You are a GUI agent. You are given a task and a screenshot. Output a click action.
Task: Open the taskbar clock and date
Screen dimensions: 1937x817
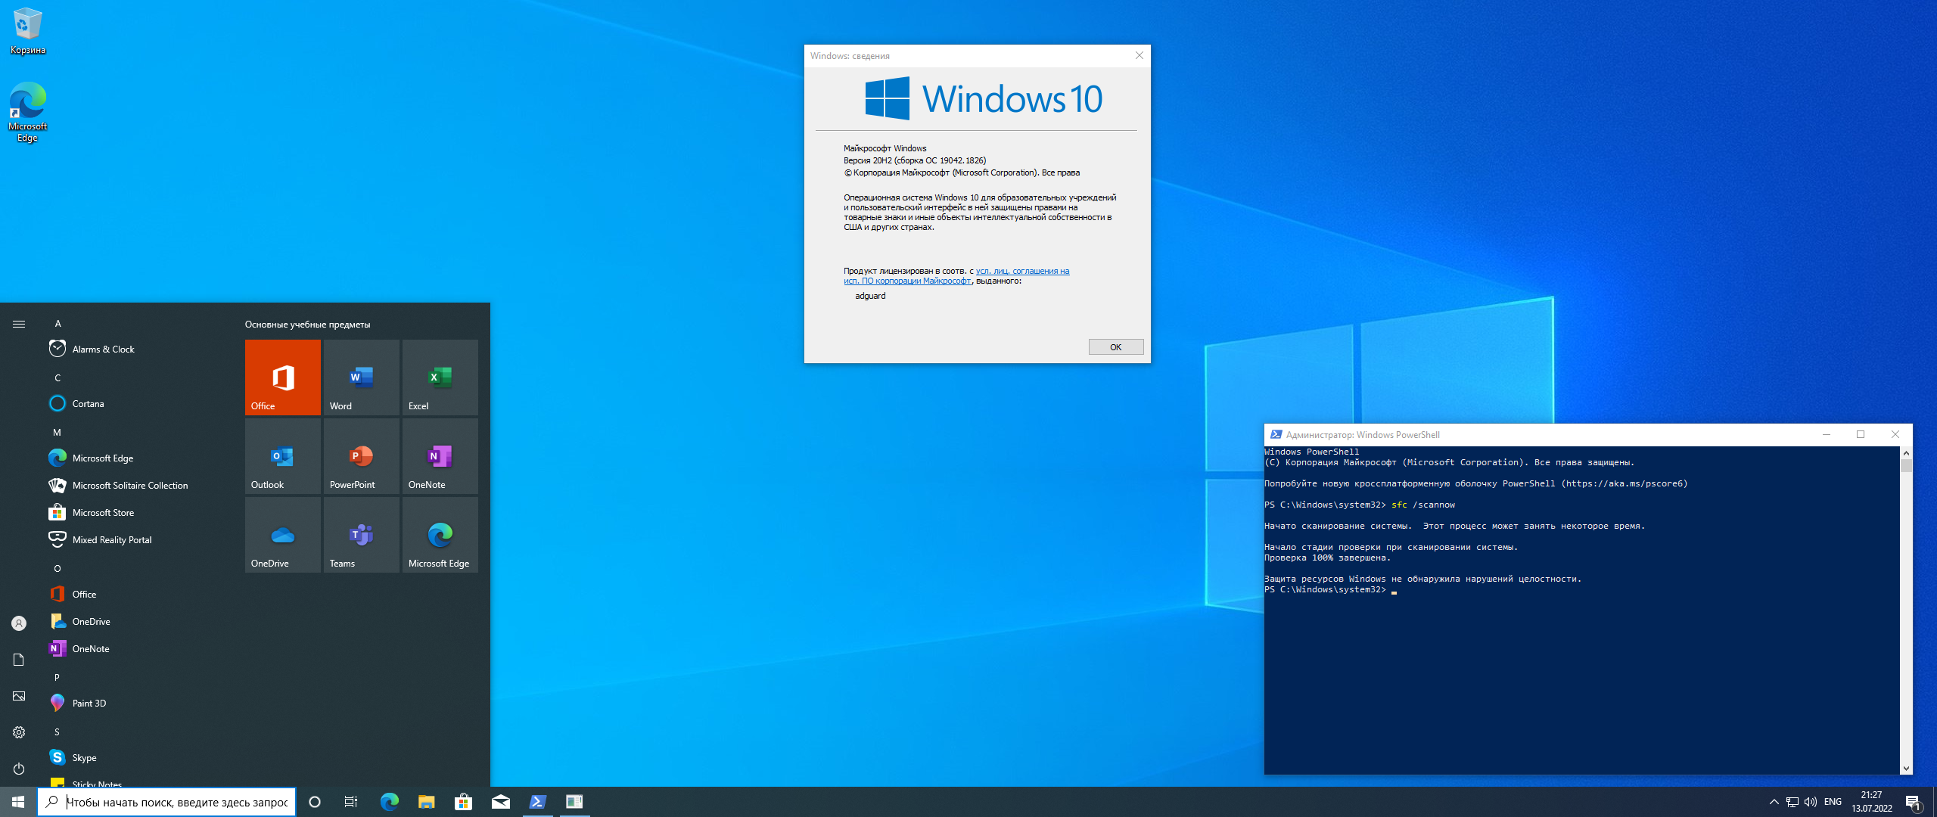1872,802
